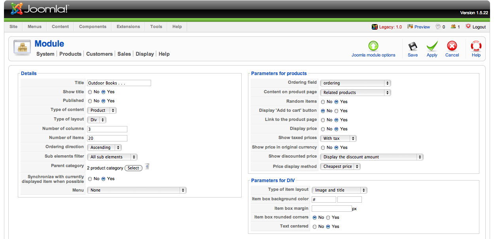The height and width of the screenshot is (239, 494).
Task: Open the Components menu
Action: [93, 26]
